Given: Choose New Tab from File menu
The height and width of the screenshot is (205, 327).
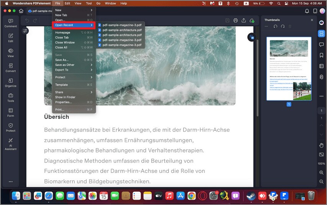Looking at the screenshot, I should click(74, 15).
